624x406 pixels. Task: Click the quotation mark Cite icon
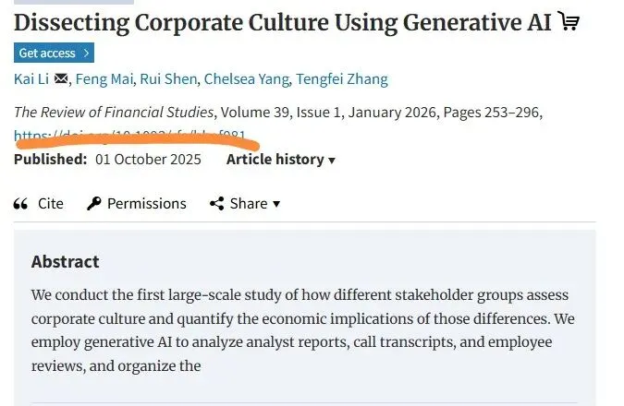[21, 204]
